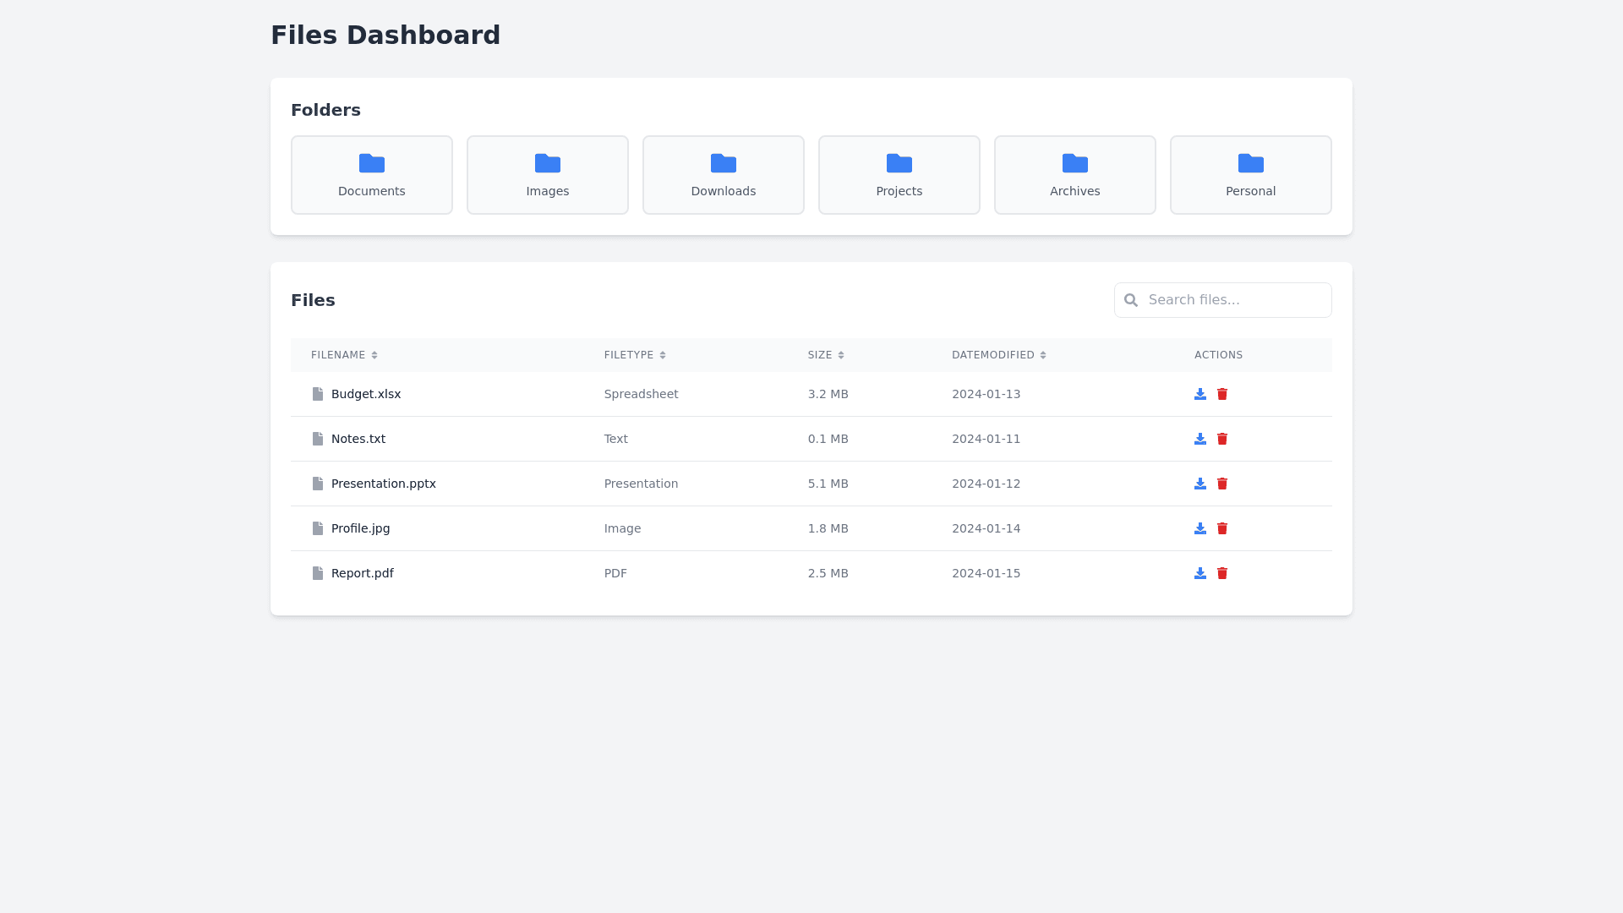Download Notes.txt using its download icon
The height and width of the screenshot is (913, 1623).
[1199, 439]
